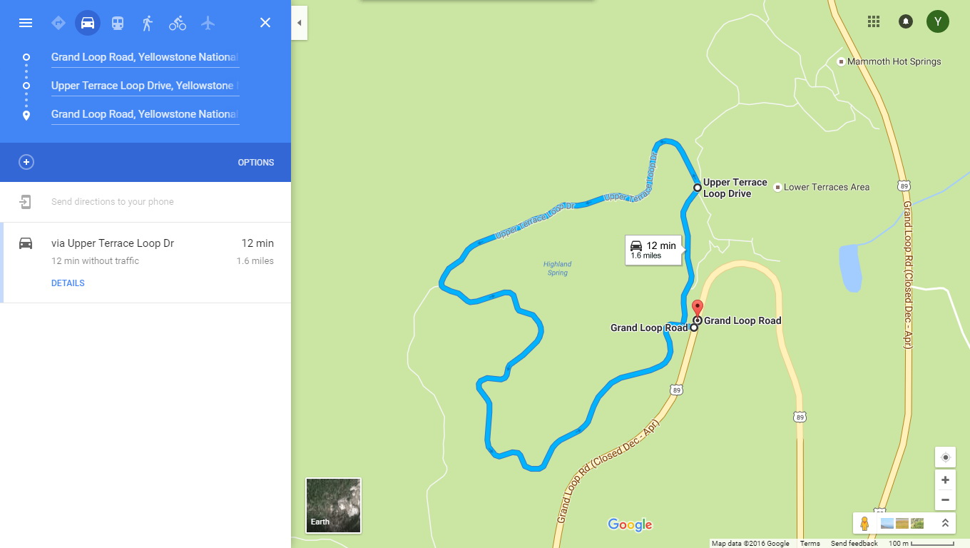Open Google apps grid

[x=874, y=21]
